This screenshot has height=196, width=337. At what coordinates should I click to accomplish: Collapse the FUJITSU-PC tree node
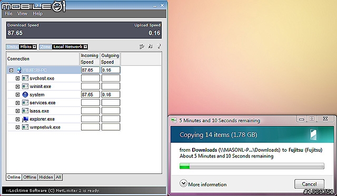(x=11, y=70)
